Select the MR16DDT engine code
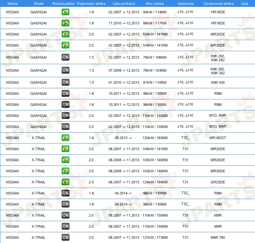 pyautogui.click(x=218, y=138)
